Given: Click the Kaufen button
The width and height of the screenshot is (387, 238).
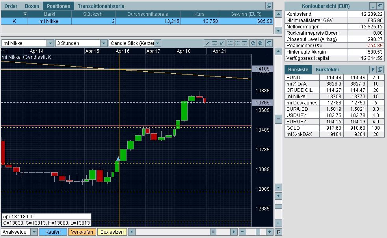Looking at the screenshot, I should point(53,232).
